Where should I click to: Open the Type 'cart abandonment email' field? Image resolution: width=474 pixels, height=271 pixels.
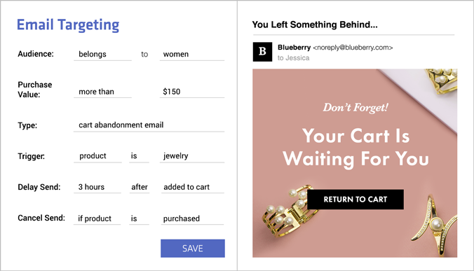149,125
